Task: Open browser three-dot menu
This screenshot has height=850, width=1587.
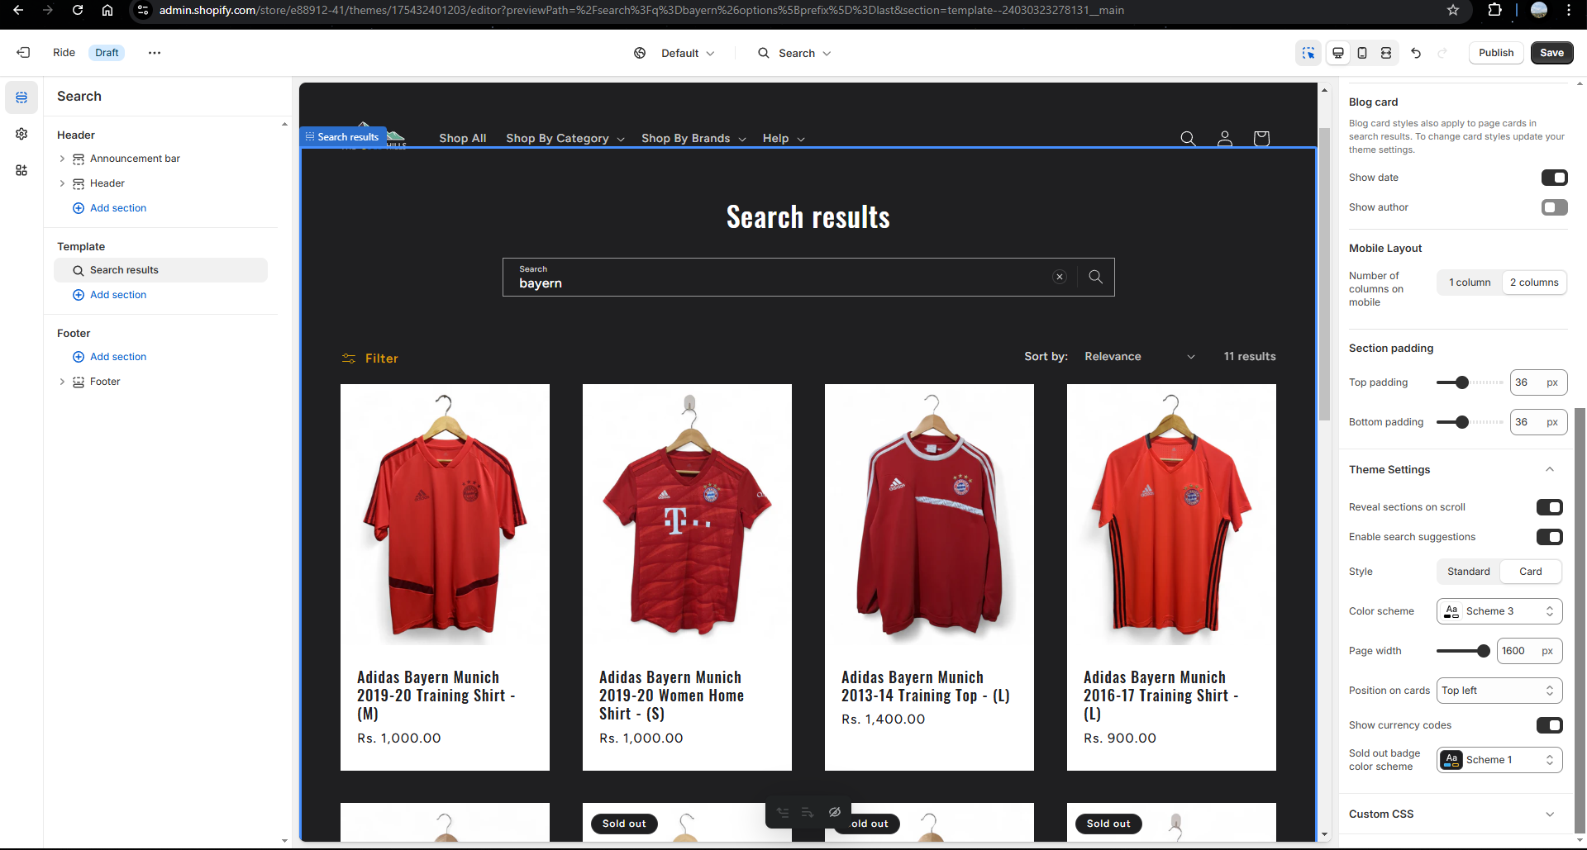Action: tap(1569, 10)
